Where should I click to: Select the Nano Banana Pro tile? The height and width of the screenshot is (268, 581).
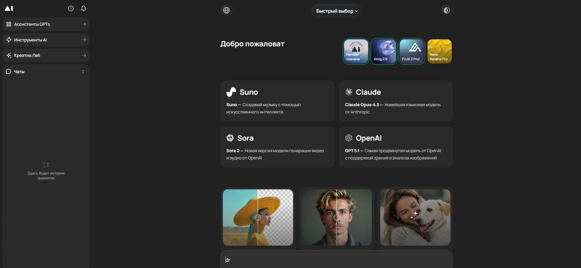coord(440,51)
